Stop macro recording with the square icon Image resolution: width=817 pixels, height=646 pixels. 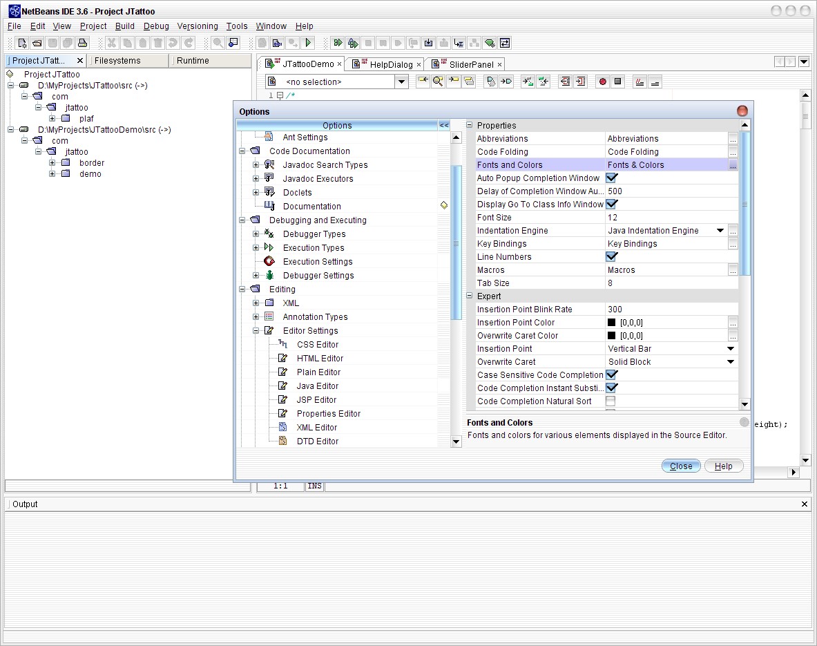tap(617, 82)
